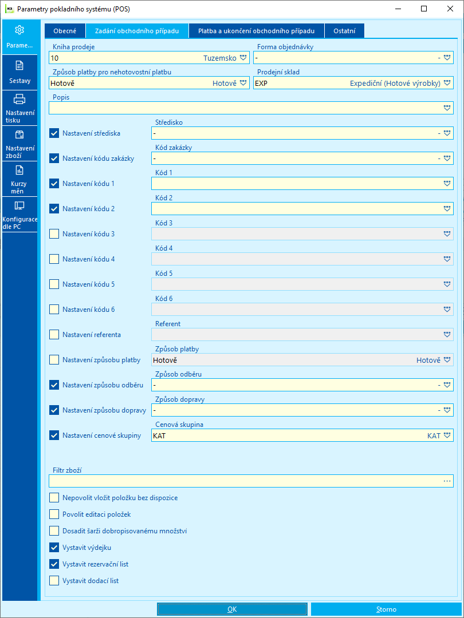
Task: Click into the Prodejní sklad EXP field
Action: coord(353,83)
